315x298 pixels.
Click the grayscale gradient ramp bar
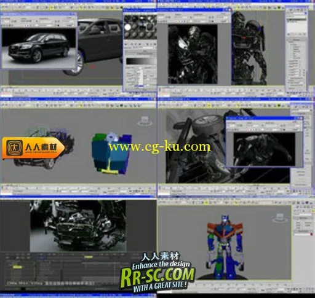pyautogui.click(x=140, y=61)
